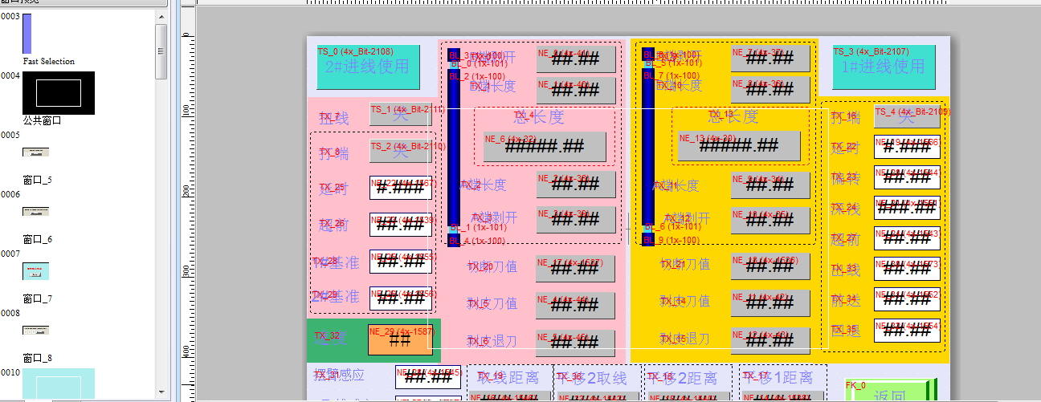Viewport: 1041px width, 402px height.
Task: Select the orange NE_29 numeric input field
Action: click(399, 340)
